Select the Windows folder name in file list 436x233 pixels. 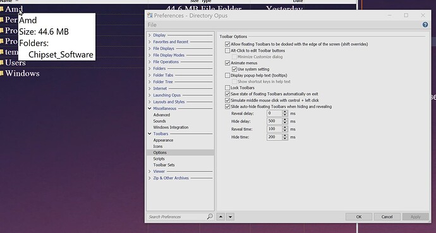pos(22,74)
